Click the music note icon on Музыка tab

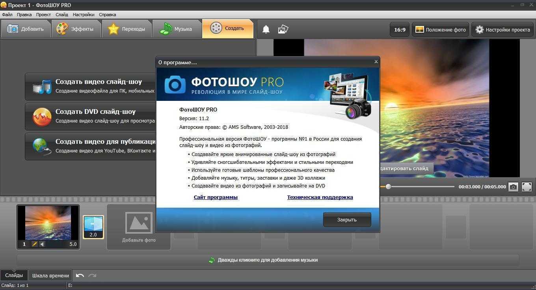click(x=166, y=29)
